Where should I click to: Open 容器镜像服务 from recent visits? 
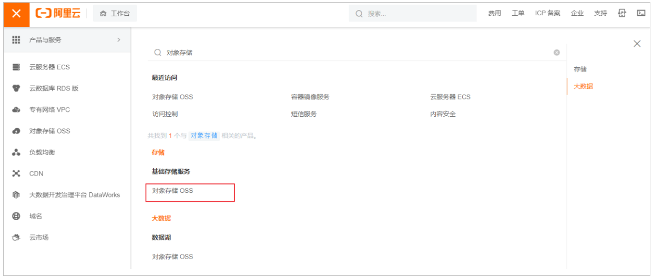[x=310, y=97]
